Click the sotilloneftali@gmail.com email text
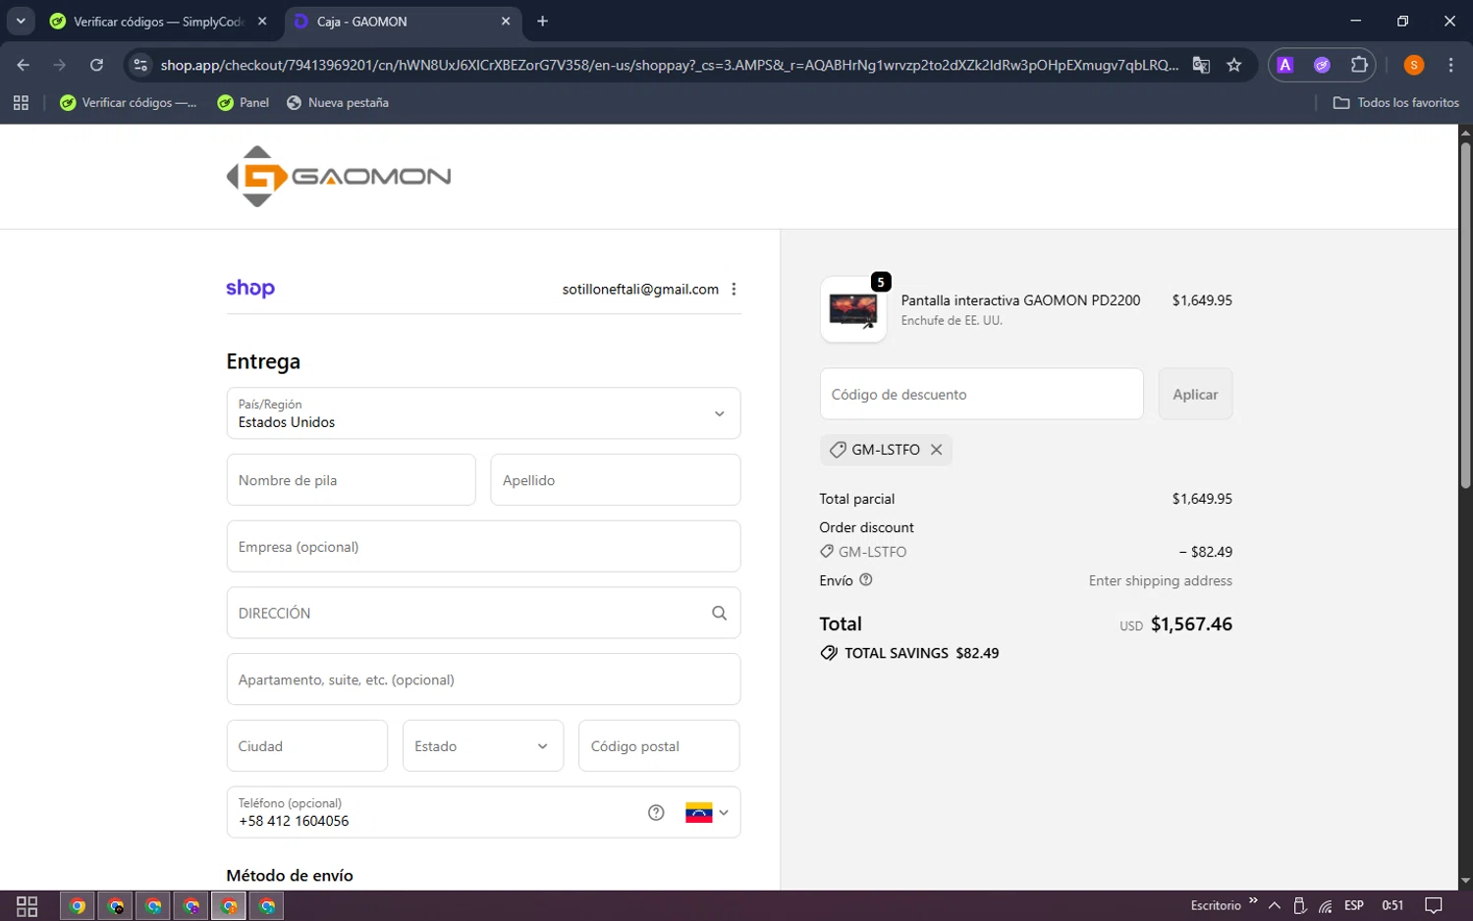Screen dimensions: 1473x921 coord(640,289)
